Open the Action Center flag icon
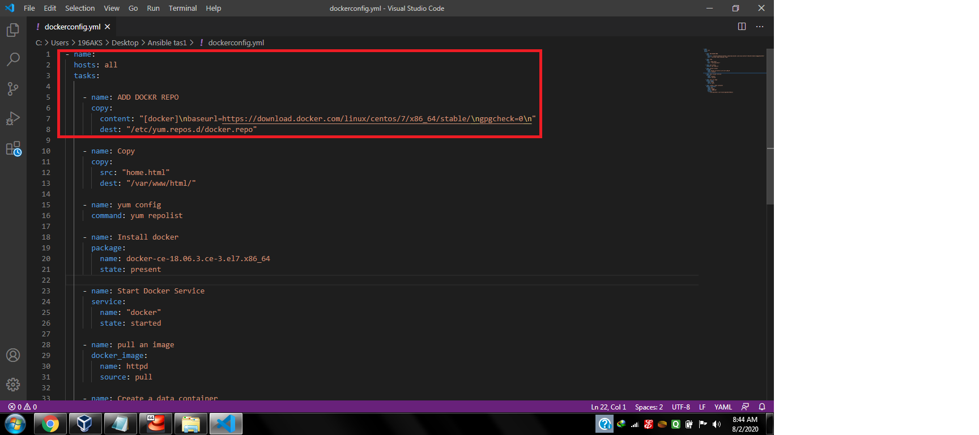Viewport: 979px width, 435px height. click(703, 424)
